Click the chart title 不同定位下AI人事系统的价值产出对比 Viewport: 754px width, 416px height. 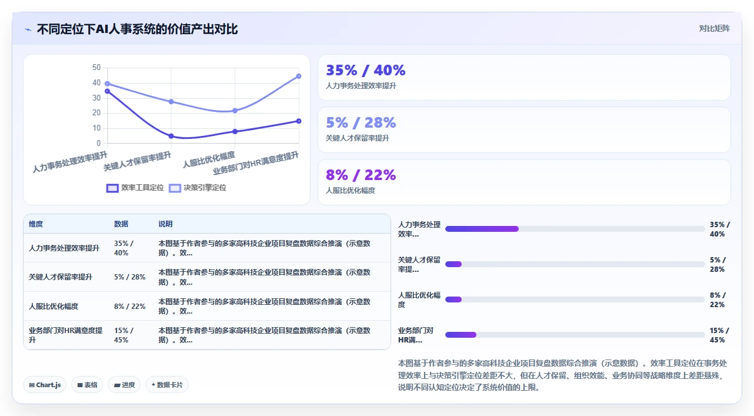pyautogui.click(x=137, y=29)
